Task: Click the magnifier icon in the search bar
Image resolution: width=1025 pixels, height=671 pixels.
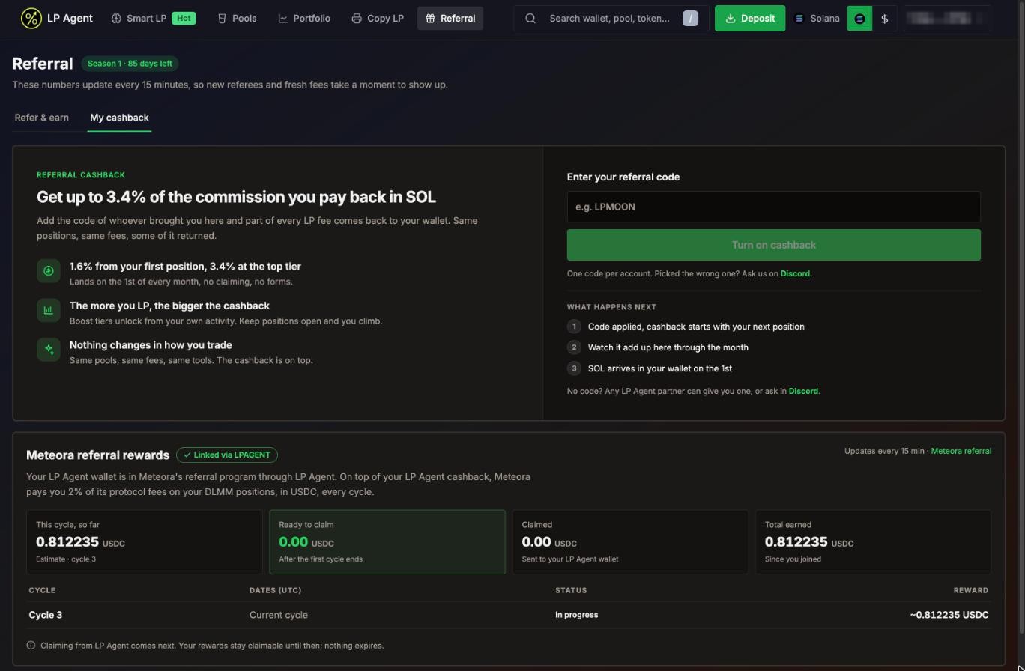Action: point(530,18)
